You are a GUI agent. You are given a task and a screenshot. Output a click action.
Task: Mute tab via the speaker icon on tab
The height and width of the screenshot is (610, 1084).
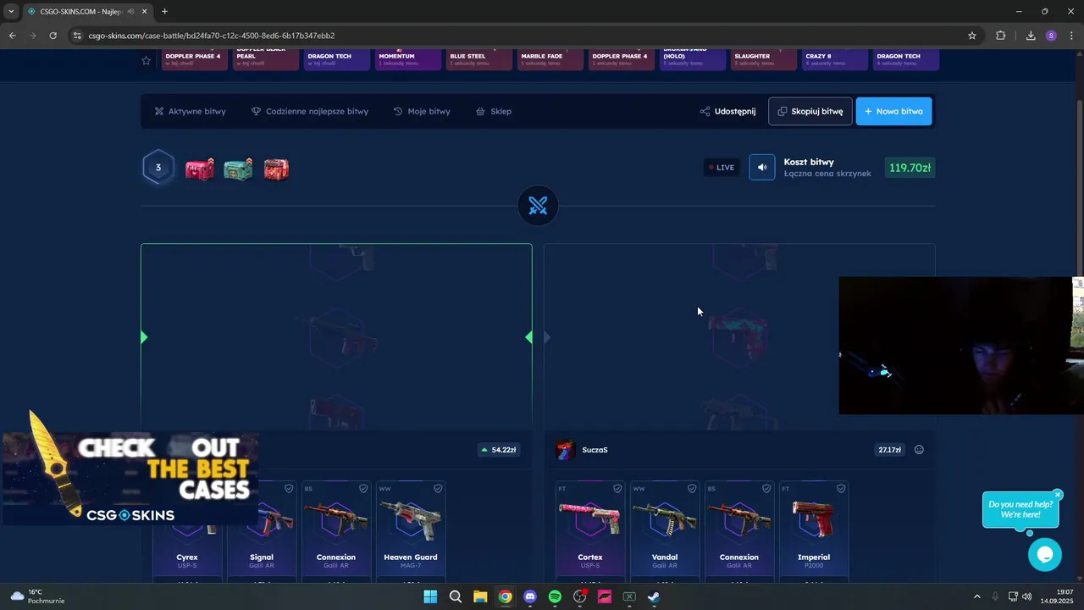pyautogui.click(x=130, y=12)
